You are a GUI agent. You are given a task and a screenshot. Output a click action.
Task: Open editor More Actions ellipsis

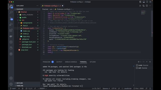point(150,6)
